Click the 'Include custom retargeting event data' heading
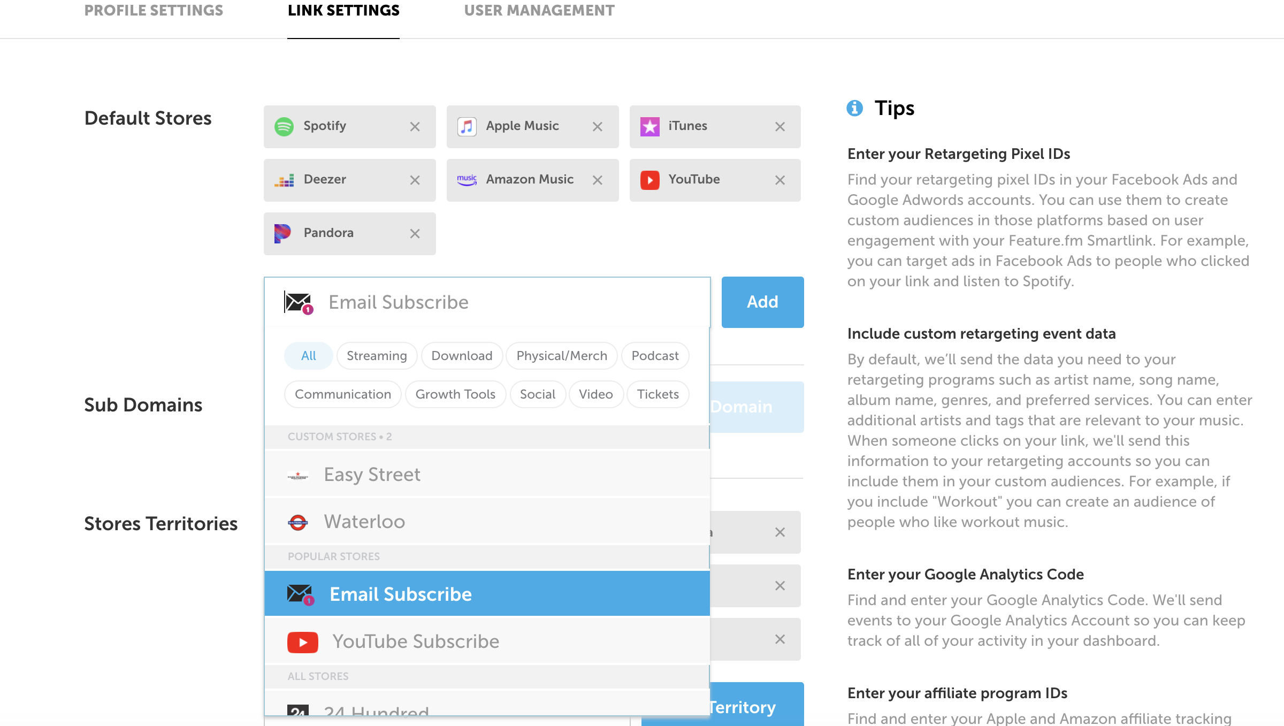 pos(982,334)
